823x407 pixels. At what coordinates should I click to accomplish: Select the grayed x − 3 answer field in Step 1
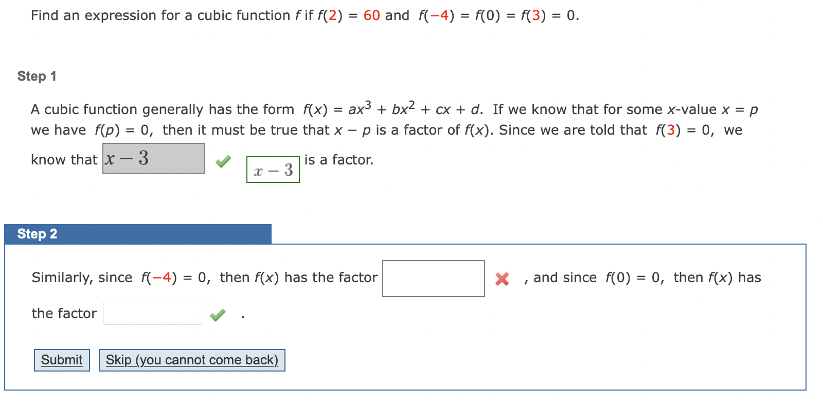click(153, 159)
